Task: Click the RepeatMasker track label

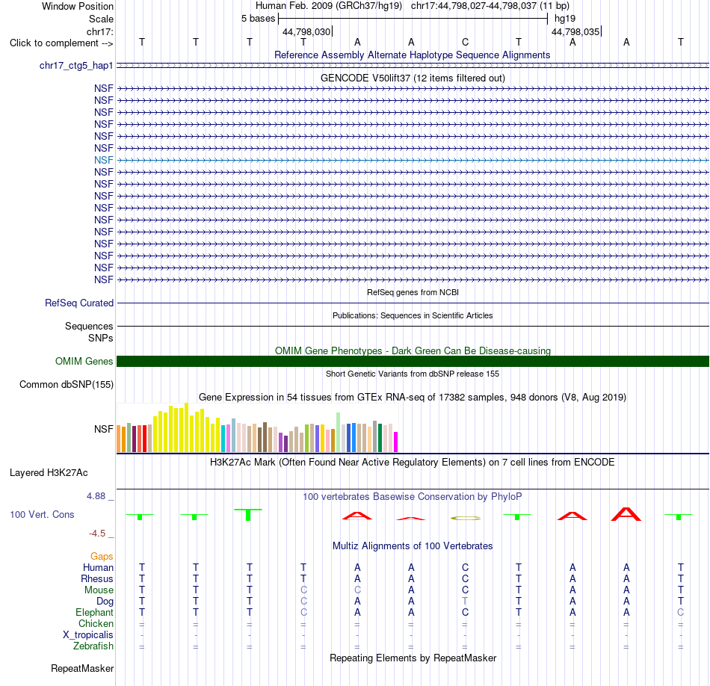Action: click(82, 668)
